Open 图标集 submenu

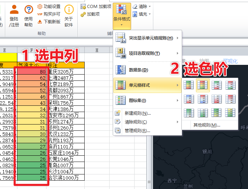pyautogui.click(x=147, y=101)
